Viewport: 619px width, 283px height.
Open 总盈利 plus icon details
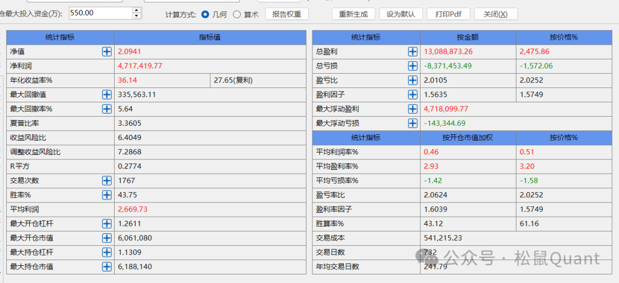coord(413,51)
